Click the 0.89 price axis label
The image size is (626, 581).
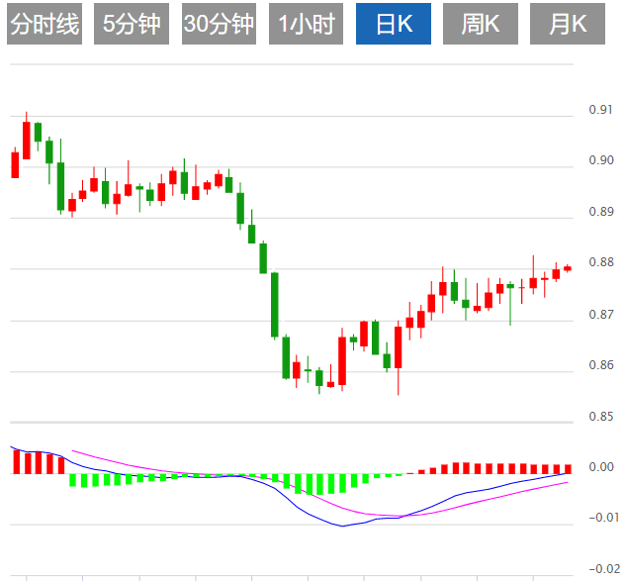point(600,212)
